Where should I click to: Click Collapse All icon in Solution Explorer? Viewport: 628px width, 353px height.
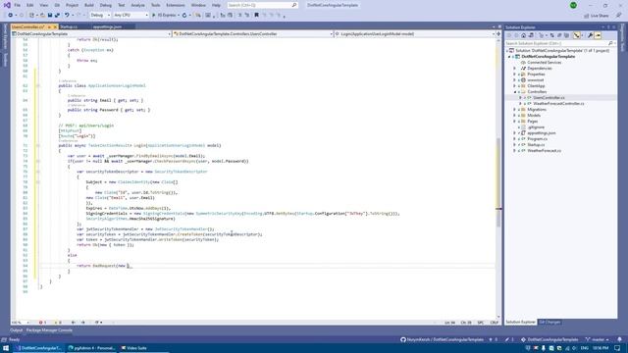[x=559, y=35]
